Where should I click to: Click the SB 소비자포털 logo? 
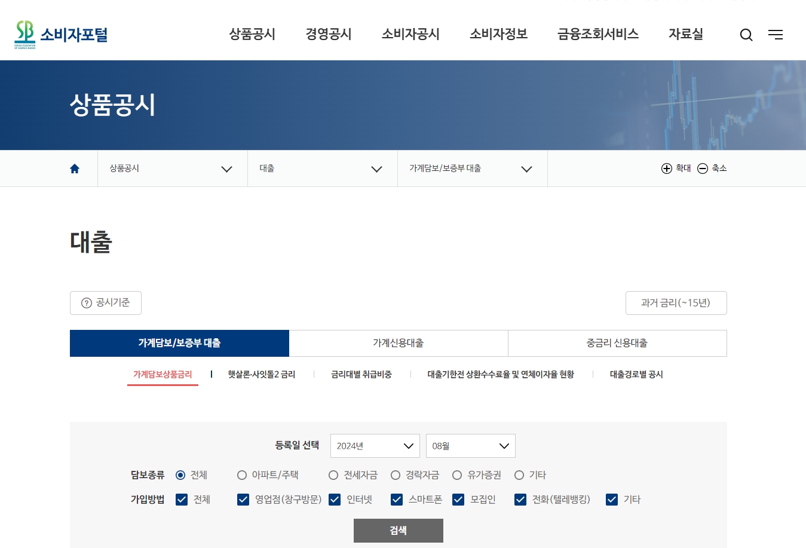point(60,33)
